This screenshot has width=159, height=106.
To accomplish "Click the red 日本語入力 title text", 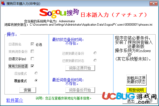I will point(114,15).
